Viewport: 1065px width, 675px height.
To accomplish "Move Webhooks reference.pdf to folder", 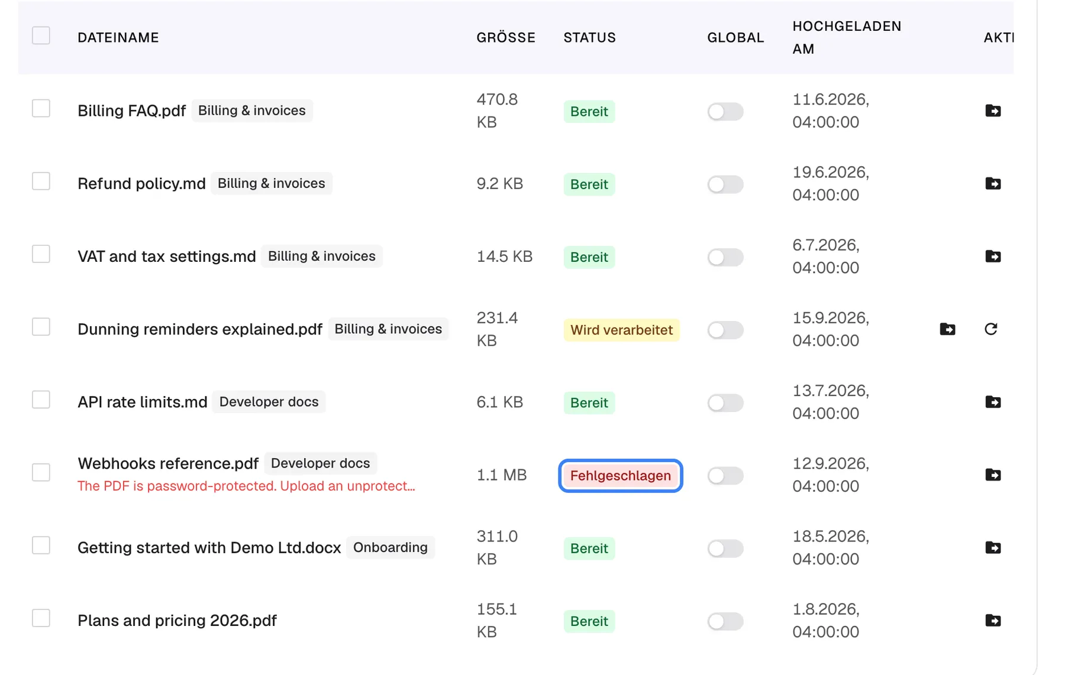I will 993,475.
